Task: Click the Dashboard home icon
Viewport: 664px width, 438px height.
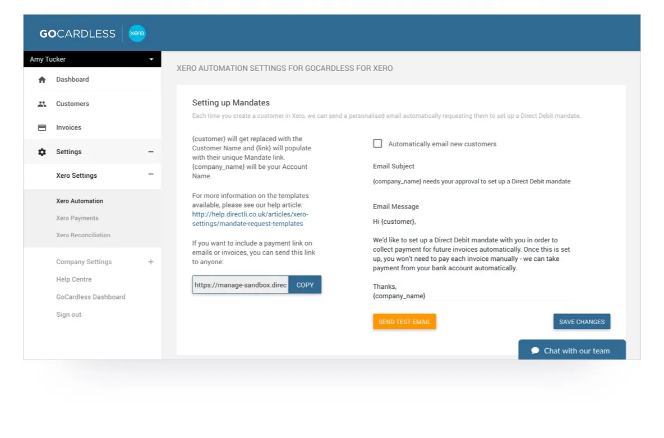Action: [42, 80]
